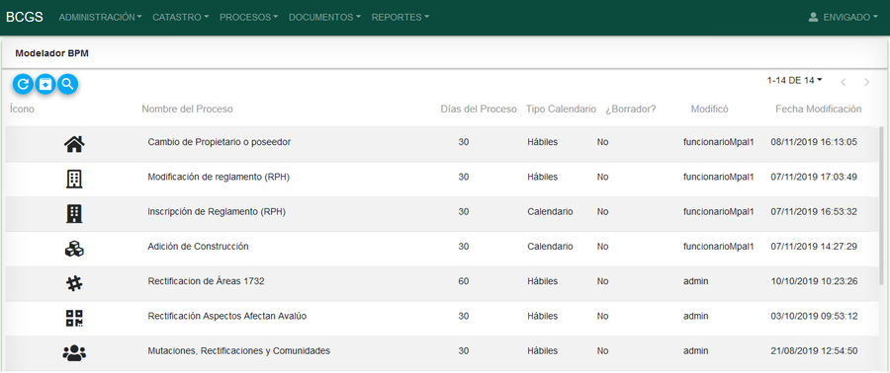890x373 pixels.
Task: Click the refresh list icon button
Action: pos(23,84)
